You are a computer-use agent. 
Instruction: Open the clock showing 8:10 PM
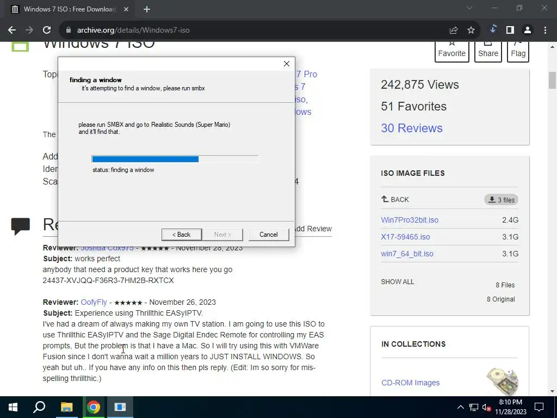click(x=510, y=407)
